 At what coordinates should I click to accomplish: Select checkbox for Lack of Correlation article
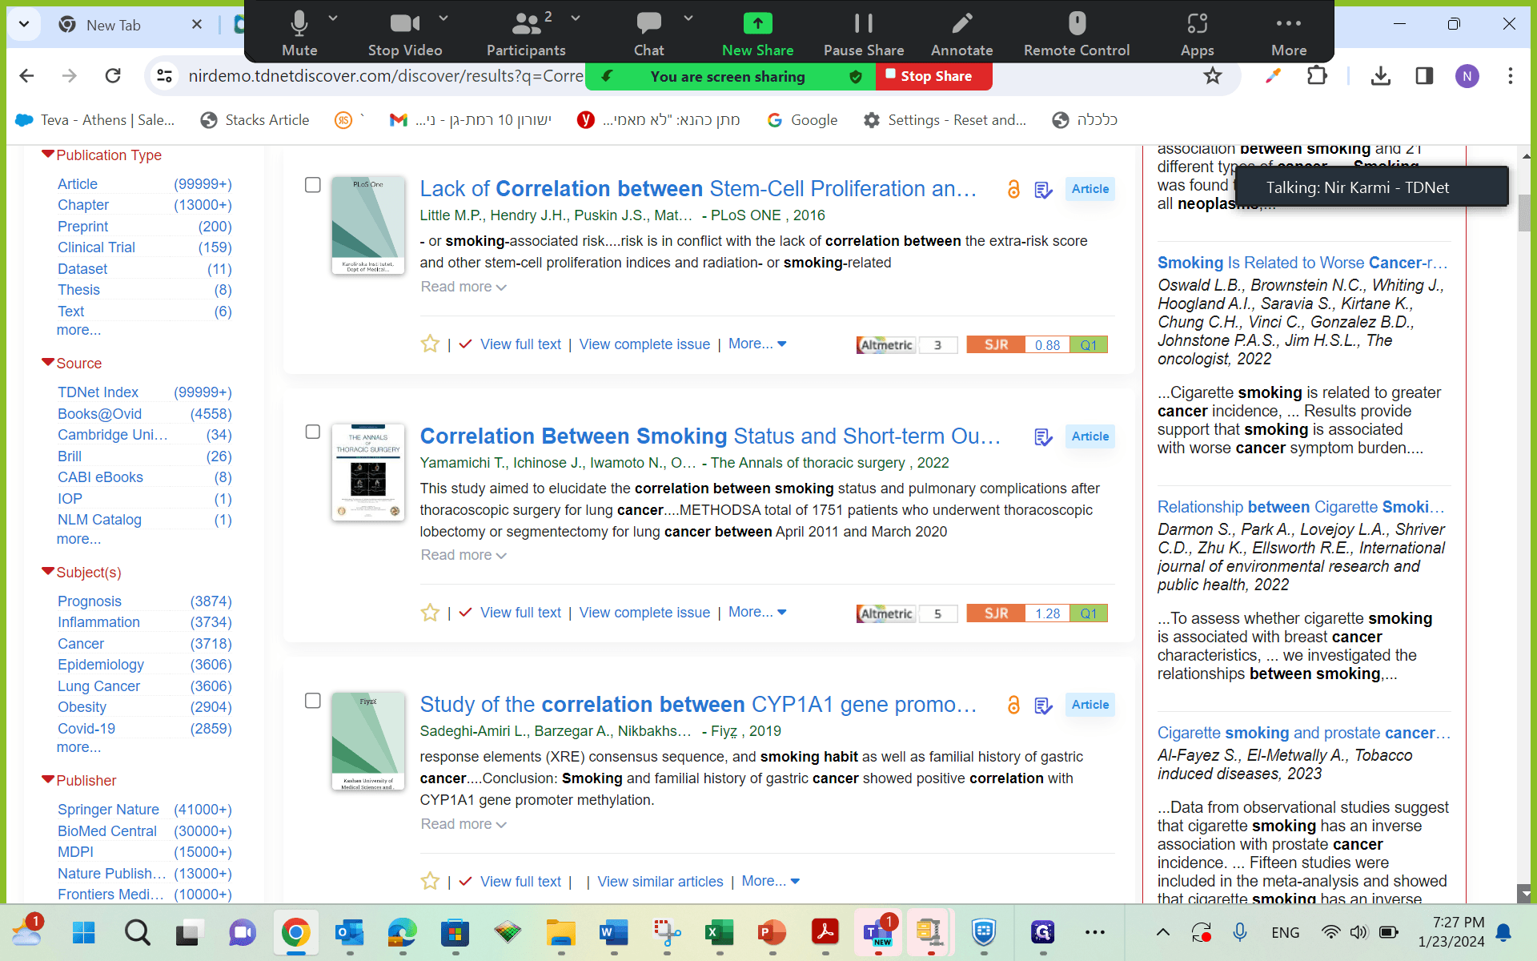coord(313,185)
